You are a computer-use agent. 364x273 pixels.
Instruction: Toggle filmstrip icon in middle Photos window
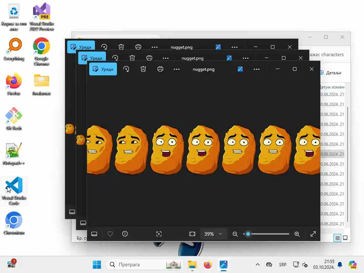pyautogui.click(x=83, y=223)
